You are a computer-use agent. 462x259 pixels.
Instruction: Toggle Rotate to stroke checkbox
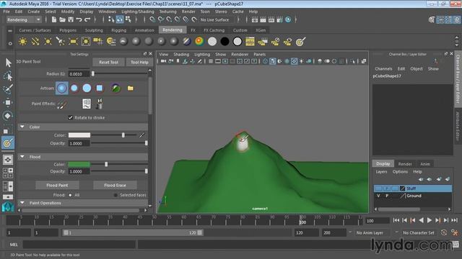(x=71, y=117)
